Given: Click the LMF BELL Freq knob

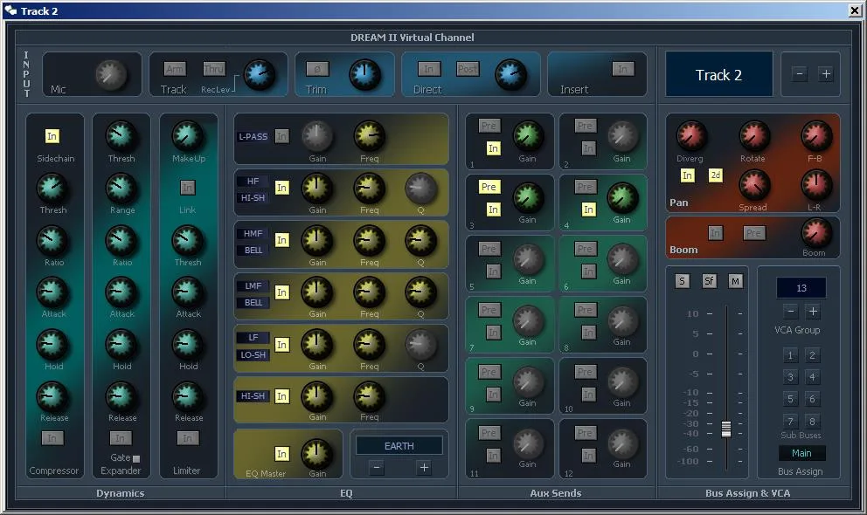Looking at the screenshot, I should tap(369, 292).
